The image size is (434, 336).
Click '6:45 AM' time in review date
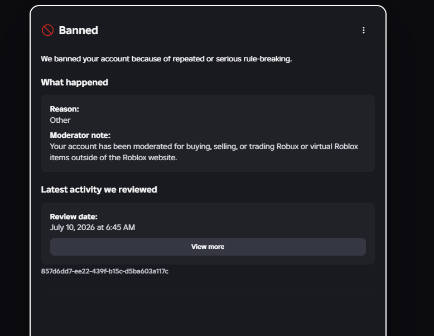(x=120, y=227)
